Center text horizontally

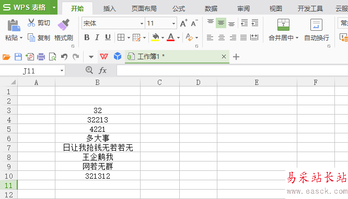pos(221,38)
